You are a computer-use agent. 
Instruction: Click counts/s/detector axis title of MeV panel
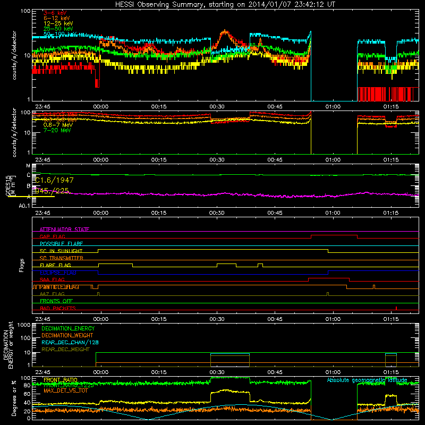click(x=14, y=133)
